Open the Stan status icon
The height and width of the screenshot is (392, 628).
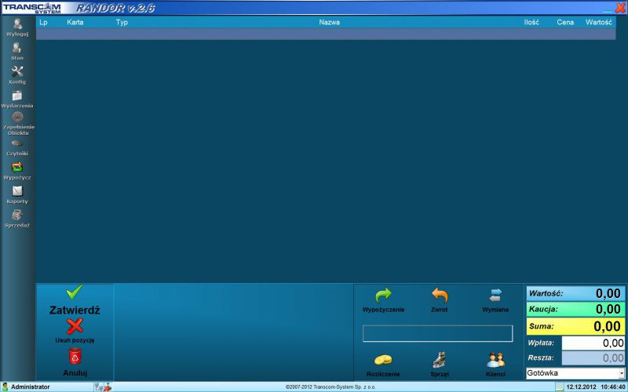click(17, 49)
